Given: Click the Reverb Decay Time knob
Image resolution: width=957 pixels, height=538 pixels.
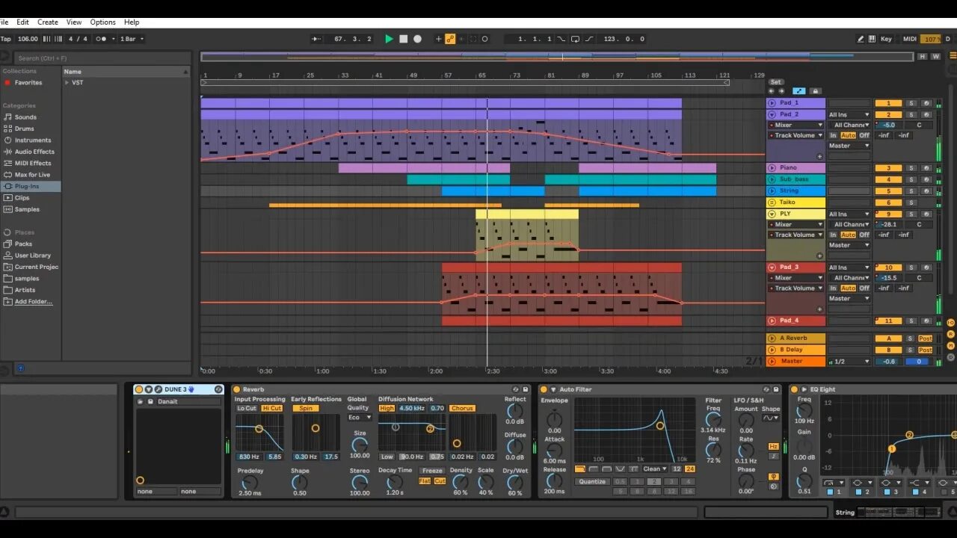Looking at the screenshot, I should tap(394, 483).
